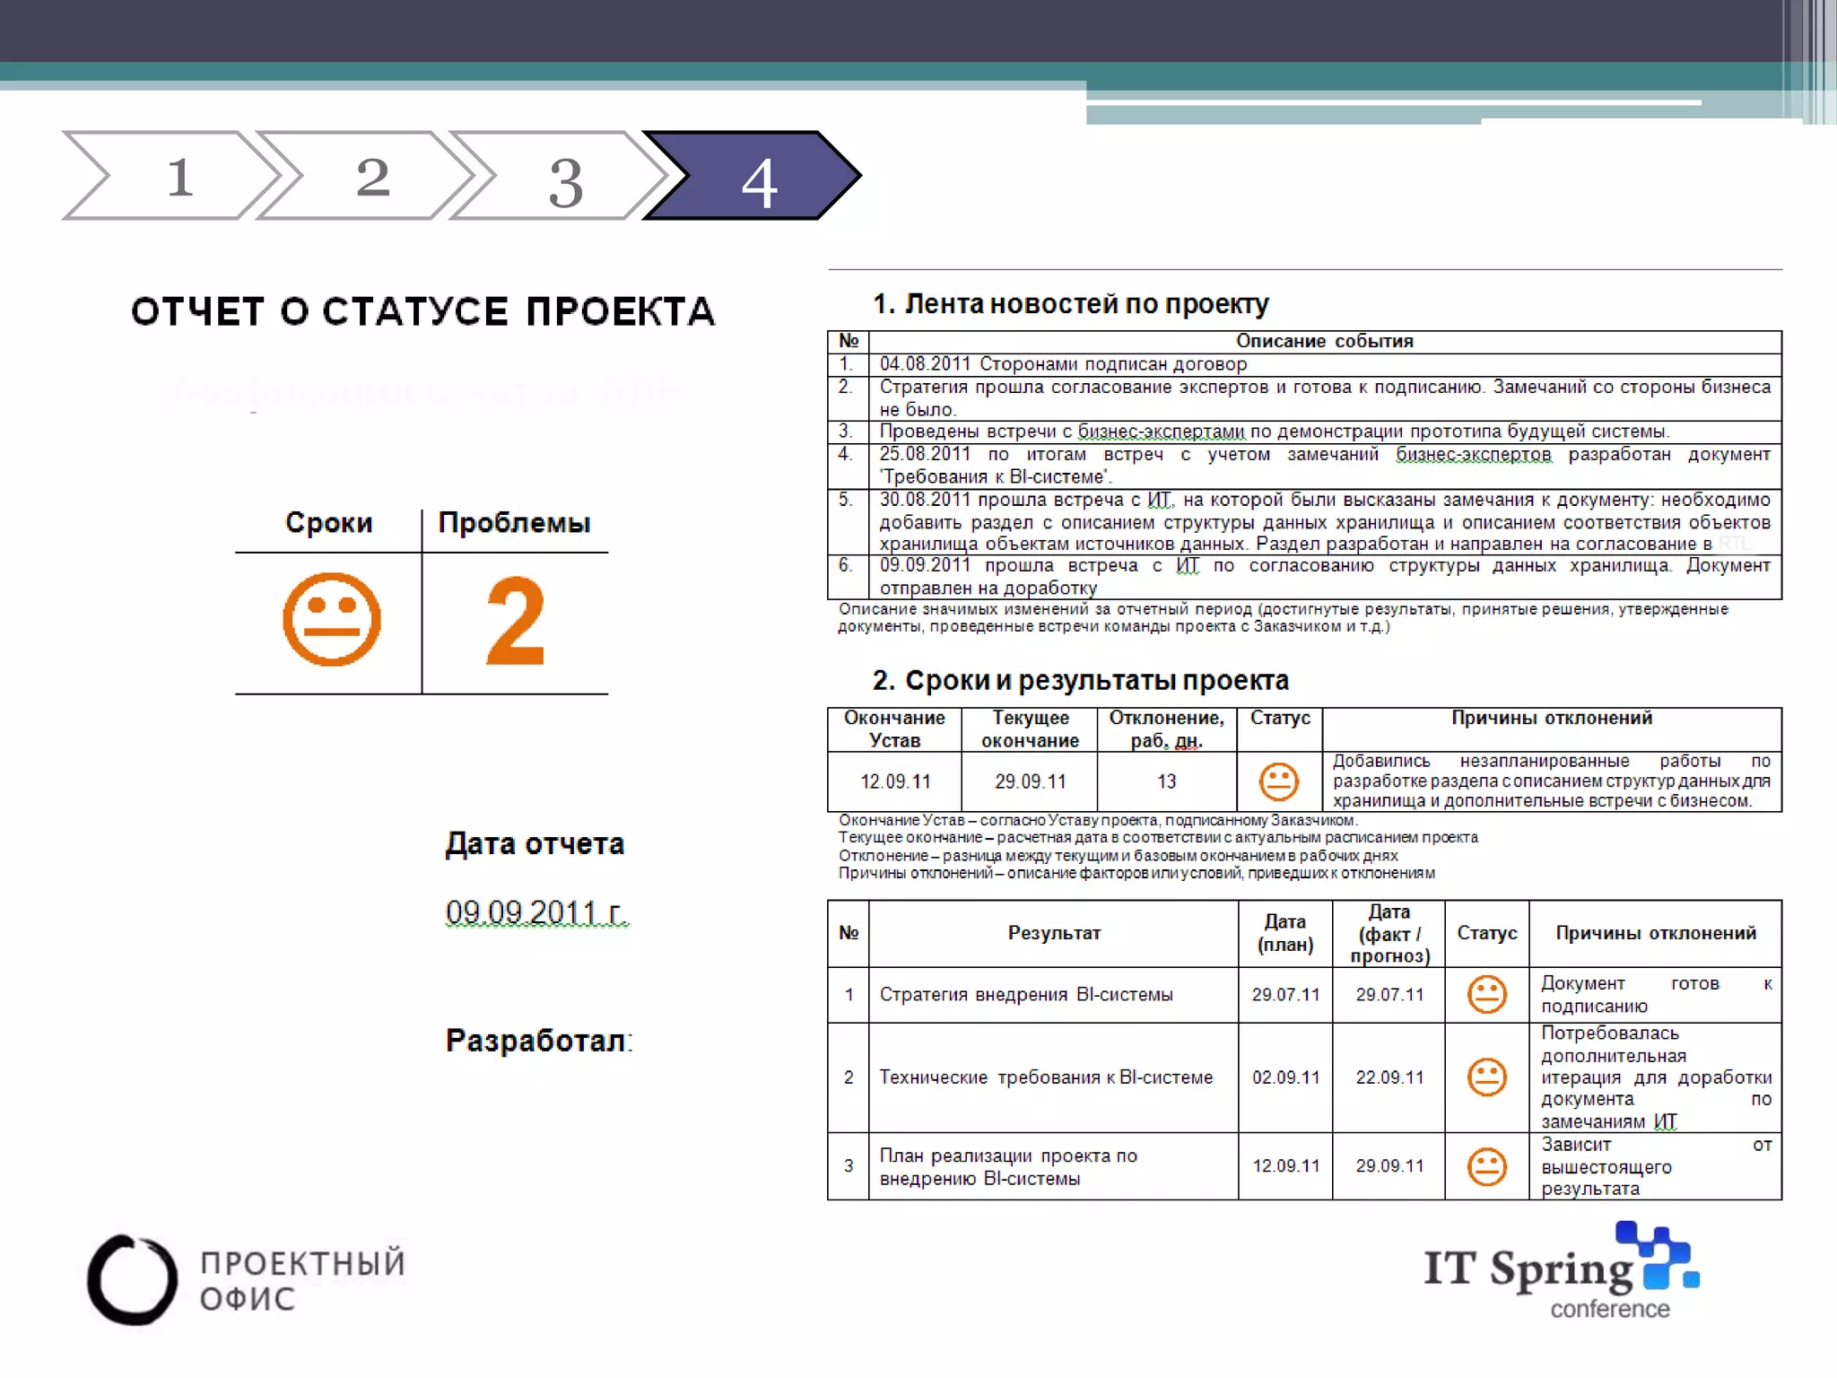This screenshot has height=1378, width=1837.
Task: Click the status face in the deadlines table row
Action: coord(1278,781)
